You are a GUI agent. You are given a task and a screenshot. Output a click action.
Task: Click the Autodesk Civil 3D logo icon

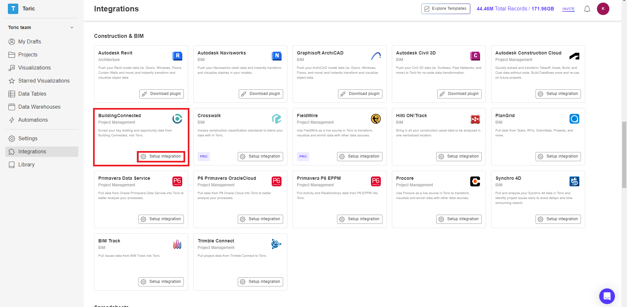point(475,56)
